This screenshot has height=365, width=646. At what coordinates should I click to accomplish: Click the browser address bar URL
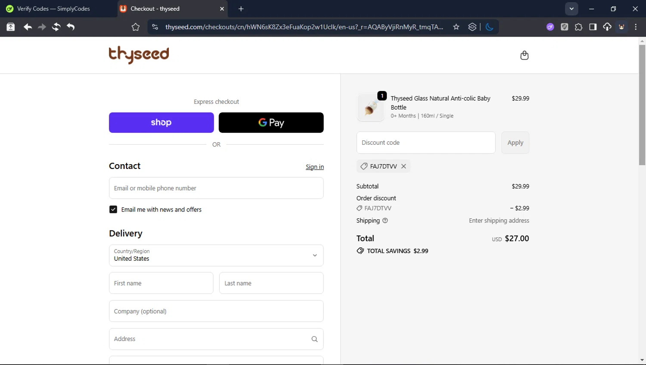coord(304,27)
